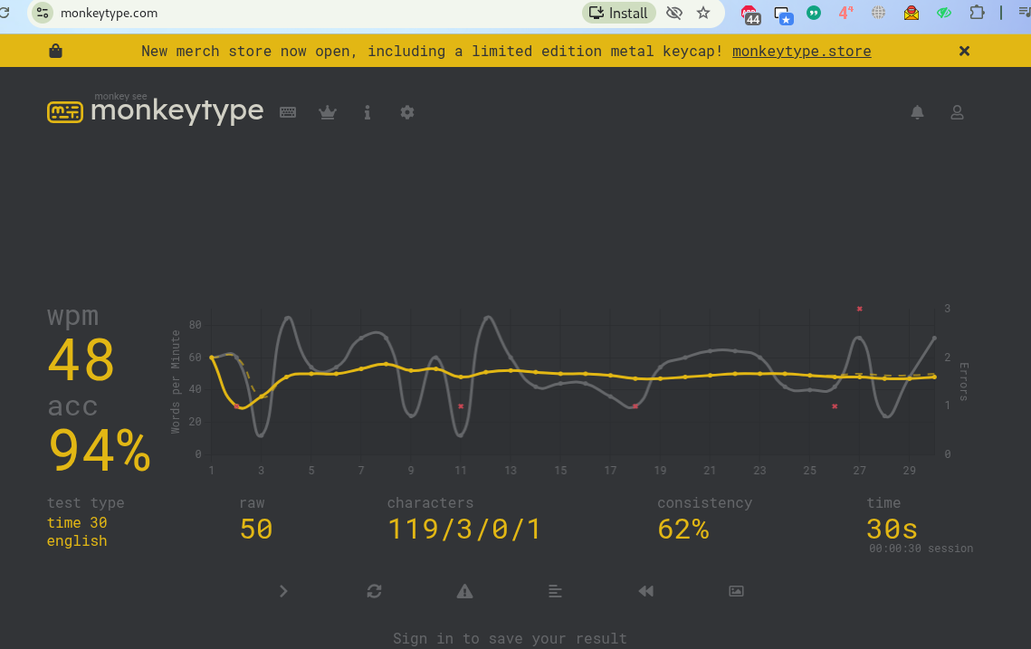Dismiss the merch store banner
Image resolution: width=1031 pixels, height=649 pixels.
(x=964, y=52)
